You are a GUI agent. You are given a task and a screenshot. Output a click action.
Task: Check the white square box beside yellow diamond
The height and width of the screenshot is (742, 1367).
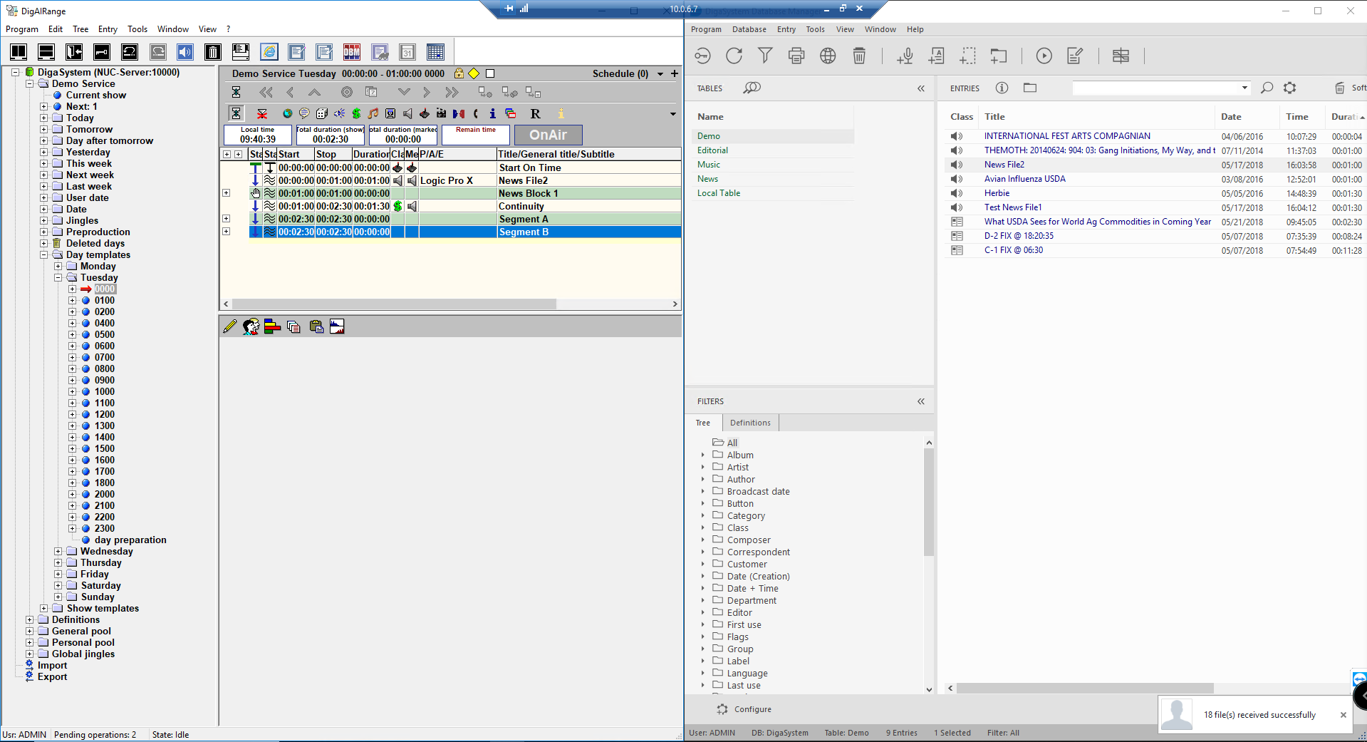click(x=490, y=73)
